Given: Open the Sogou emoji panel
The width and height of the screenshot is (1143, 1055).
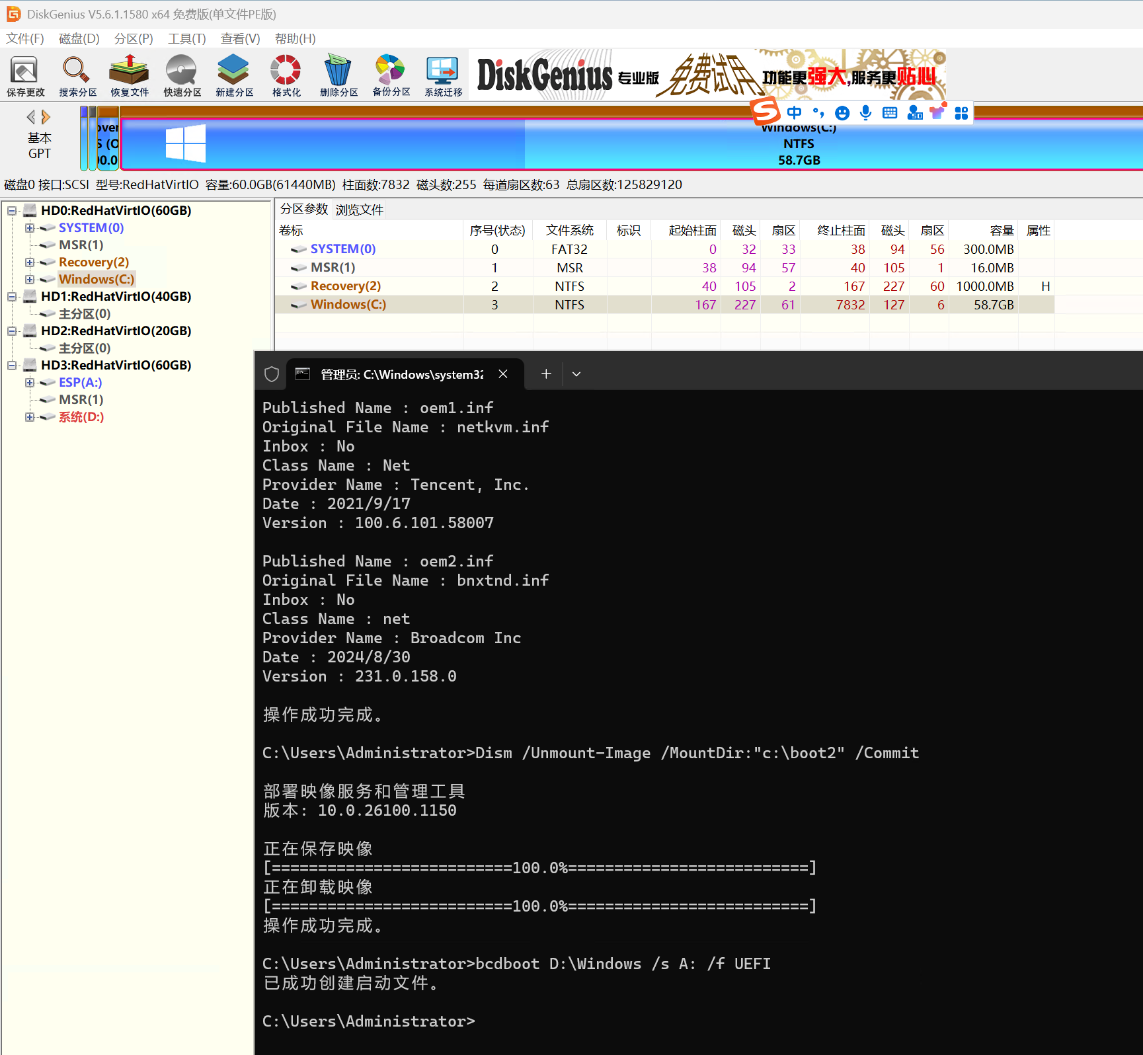Looking at the screenshot, I should [x=842, y=113].
